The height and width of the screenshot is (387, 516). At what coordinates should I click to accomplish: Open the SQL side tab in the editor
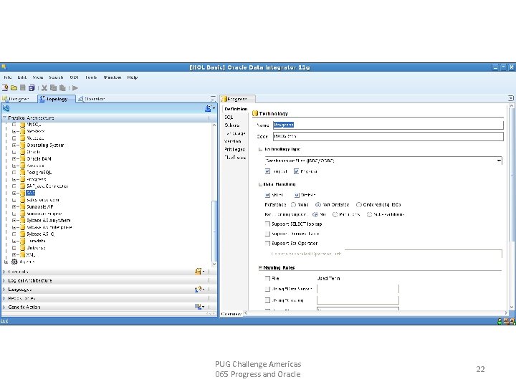coord(229,117)
